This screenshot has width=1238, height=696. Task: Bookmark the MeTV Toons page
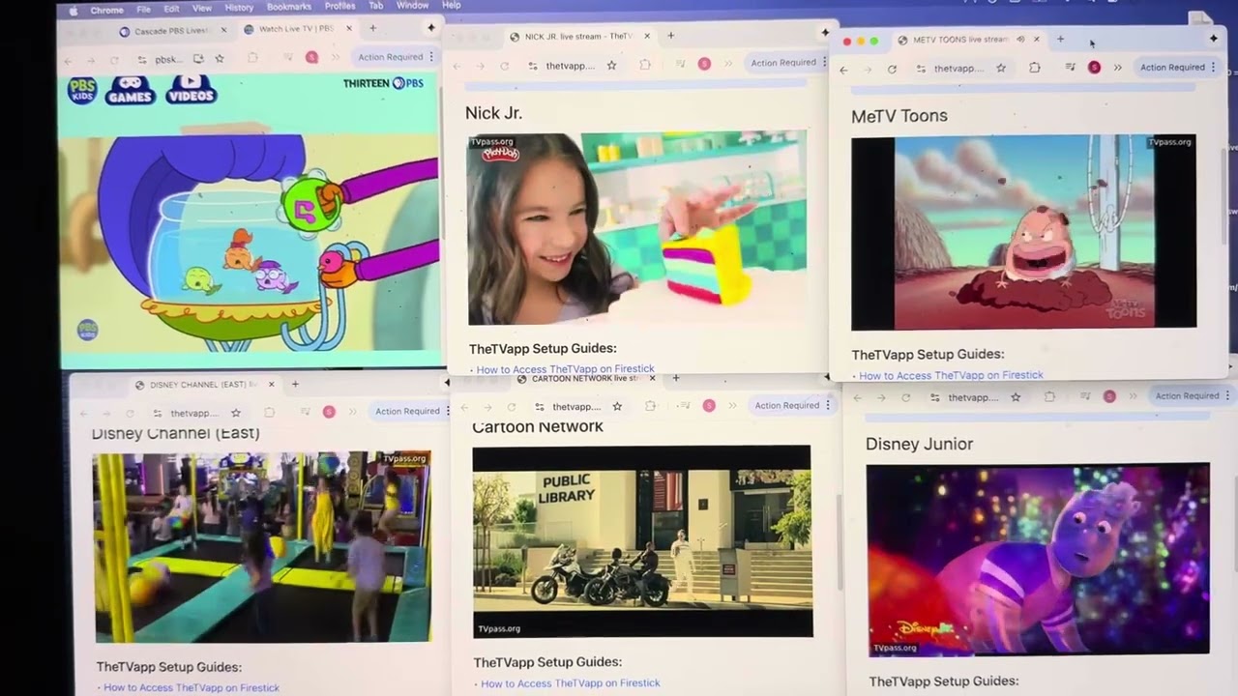(x=1001, y=68)
